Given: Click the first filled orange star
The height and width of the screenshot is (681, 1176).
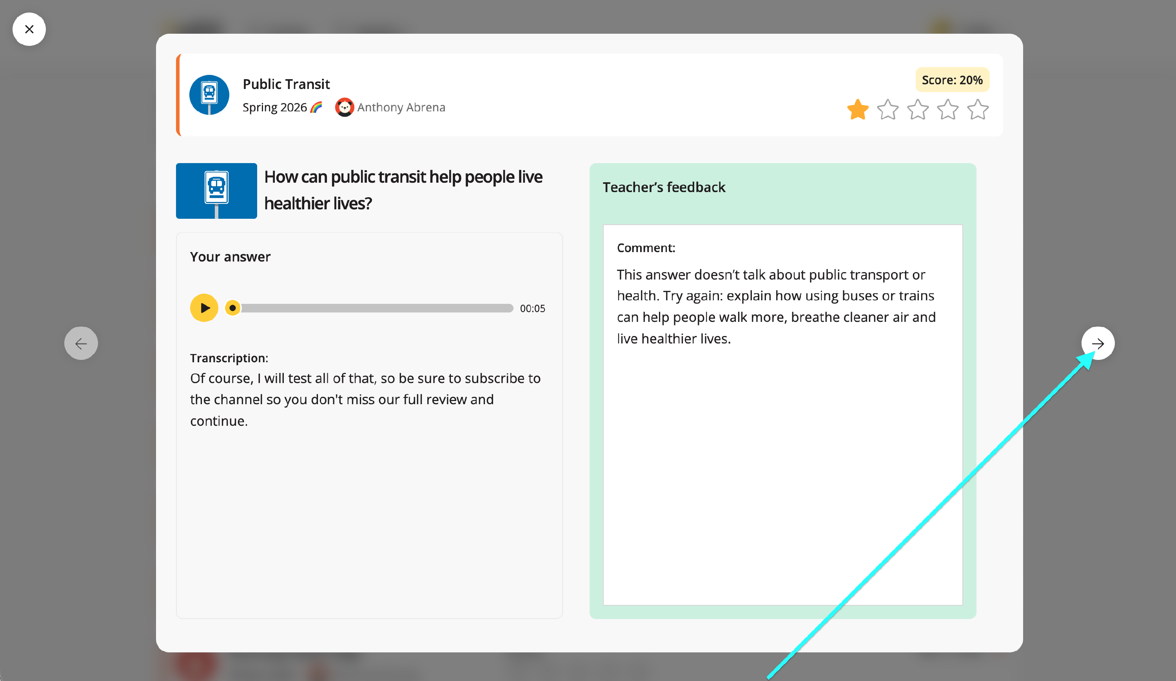Looking at the screenshot, I should (857, 110).
